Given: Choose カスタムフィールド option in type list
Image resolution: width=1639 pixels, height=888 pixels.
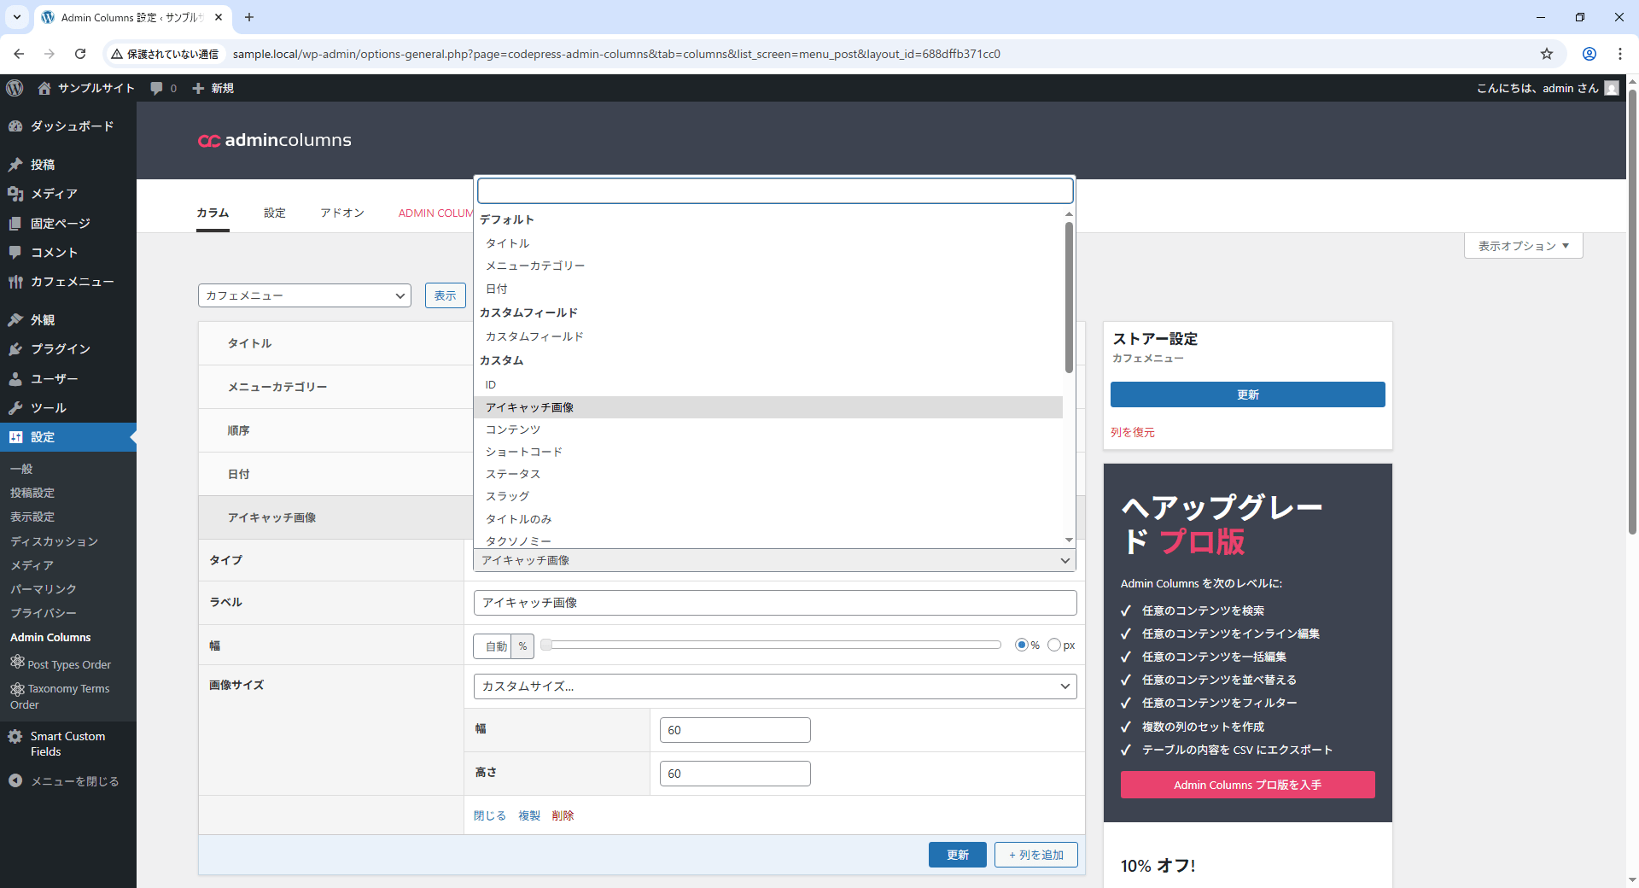Looking at the screenshot, I should [768, 336].
